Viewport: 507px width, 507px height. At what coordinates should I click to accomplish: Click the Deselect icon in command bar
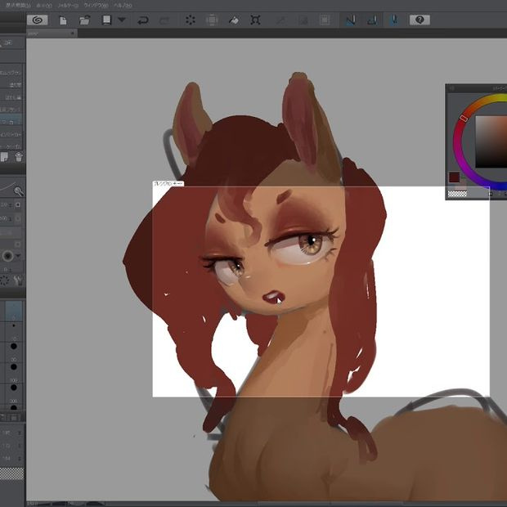tap(281, 20)
